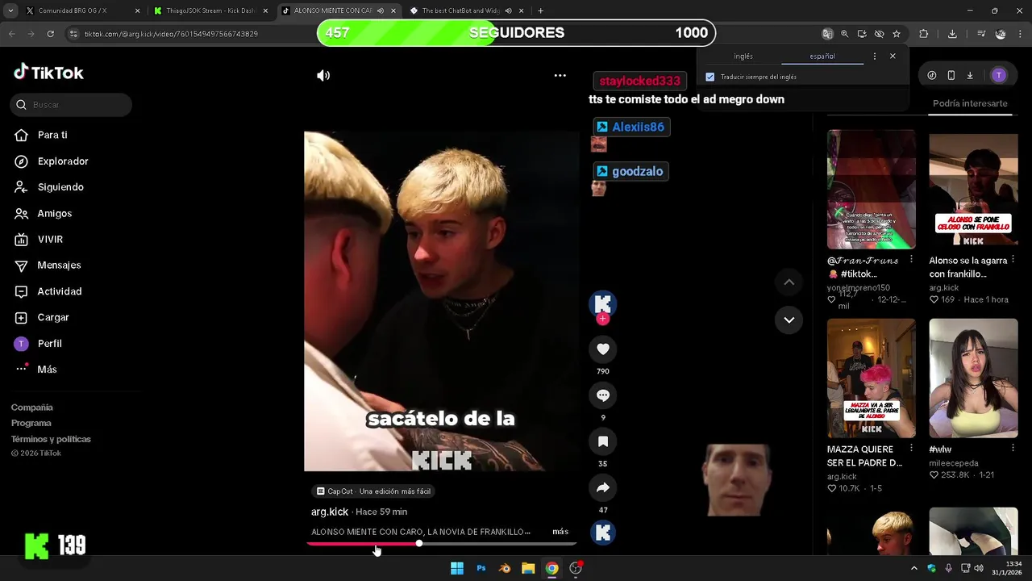This screenshot has height=581, width=1032.
Task: Click the TikTok logo
Action: (x=48, y=73)
